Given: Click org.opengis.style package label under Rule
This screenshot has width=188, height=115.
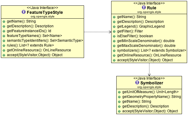Looking at the screenshot, I should [149, 12].
